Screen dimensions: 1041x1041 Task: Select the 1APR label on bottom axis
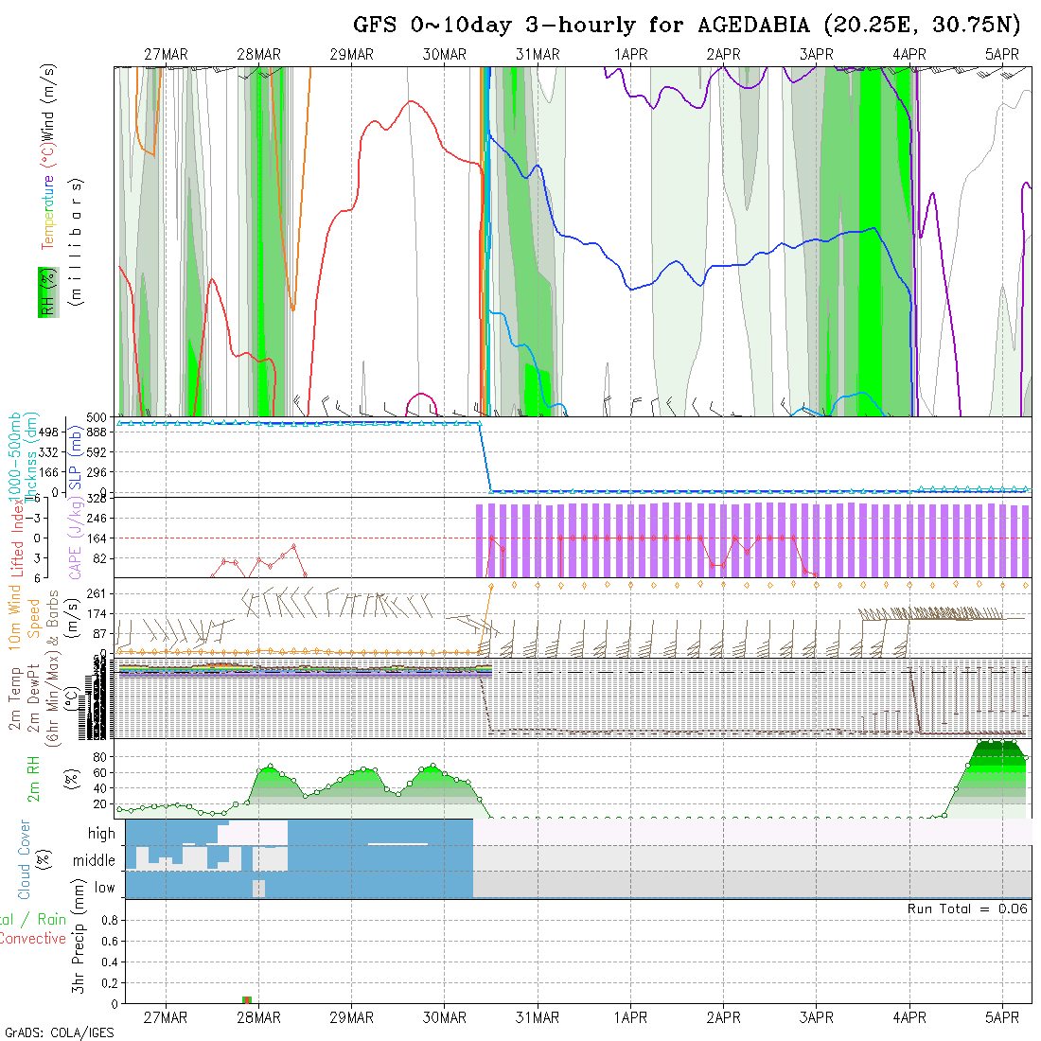[630, 1017]
